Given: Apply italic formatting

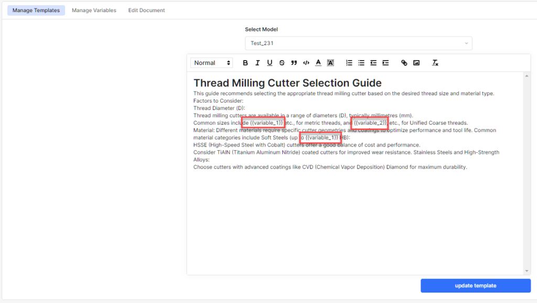Looking at the screenshot, I should (257, 62).
